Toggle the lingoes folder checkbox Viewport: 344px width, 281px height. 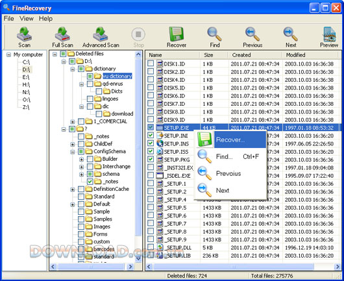click(x=90, y=99)
